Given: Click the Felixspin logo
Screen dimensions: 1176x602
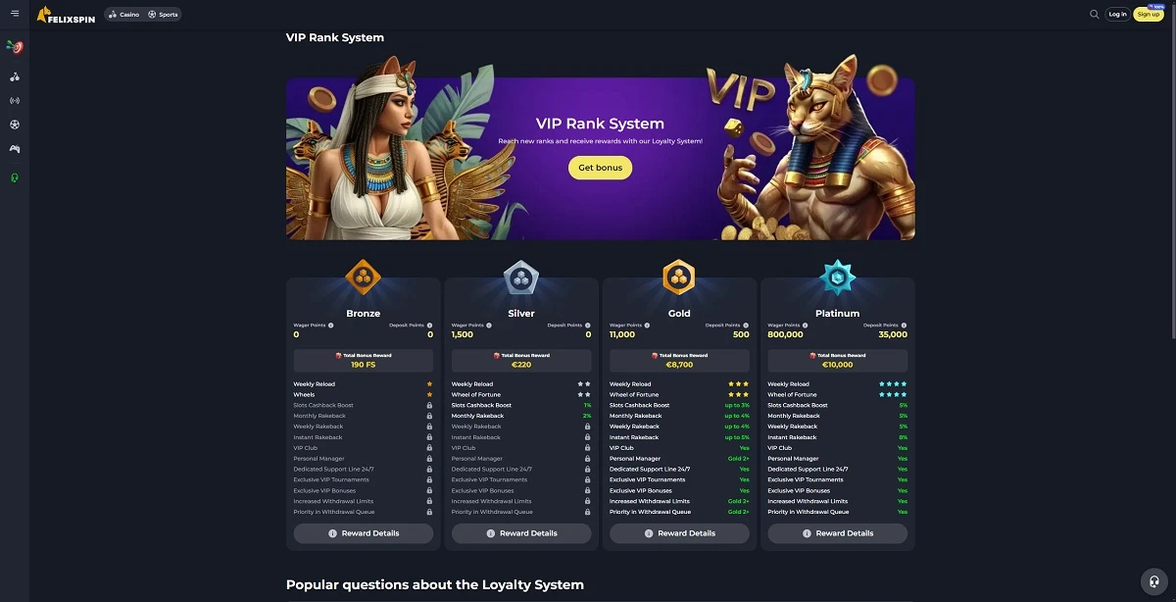Looking at the screenshot, I should click(66, 15).
